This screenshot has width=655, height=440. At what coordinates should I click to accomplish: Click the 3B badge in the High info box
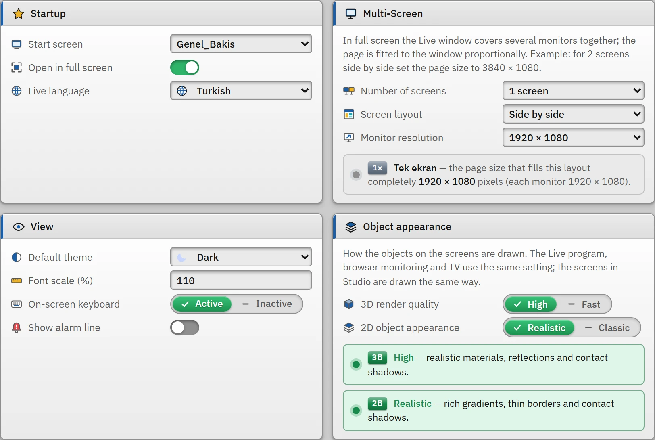click(378, 358)
